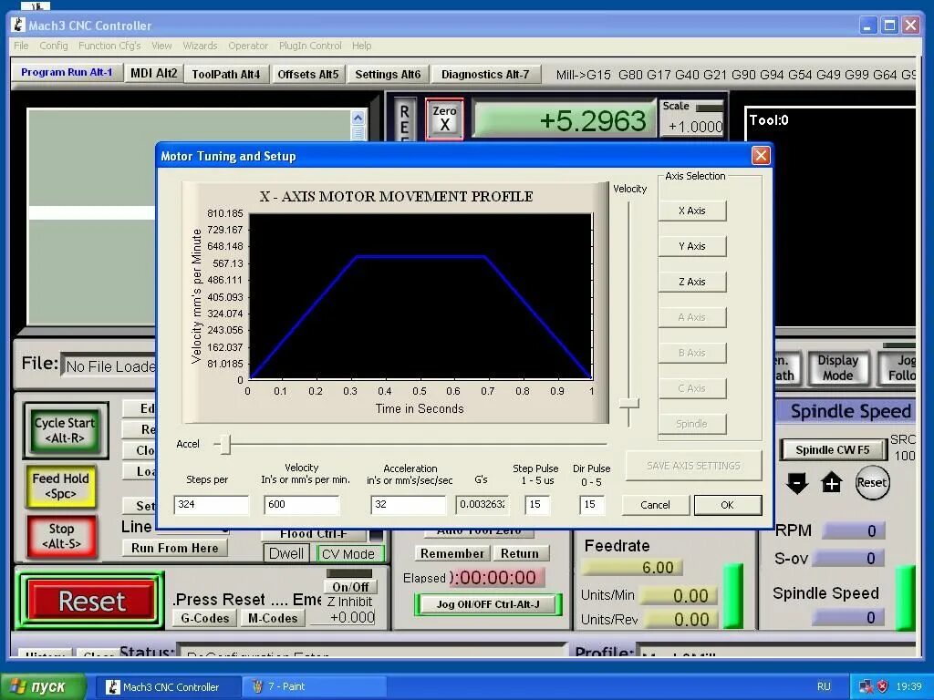This screenshot has width=934, height=700.
Task: Open the Help menu
Action: [361, 46]
